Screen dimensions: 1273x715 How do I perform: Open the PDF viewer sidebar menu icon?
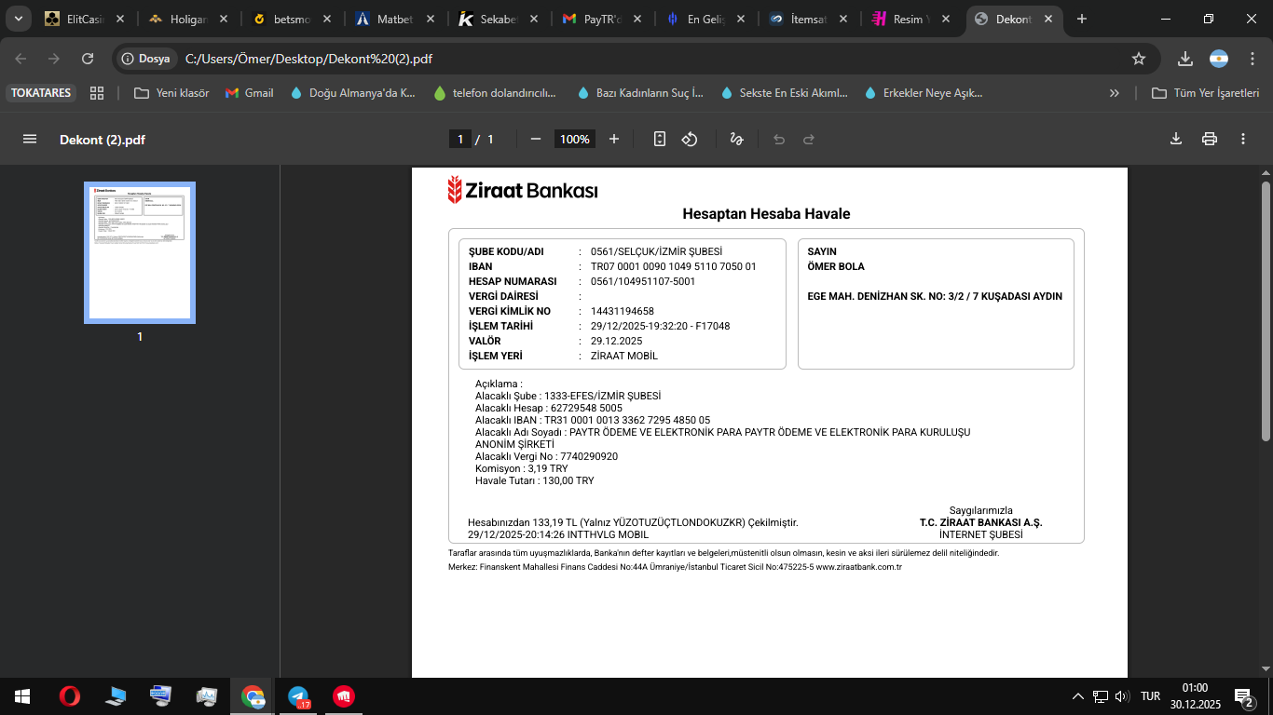(30, 139)
